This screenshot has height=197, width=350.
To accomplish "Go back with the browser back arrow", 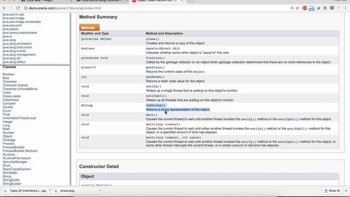I will [4, 8].
